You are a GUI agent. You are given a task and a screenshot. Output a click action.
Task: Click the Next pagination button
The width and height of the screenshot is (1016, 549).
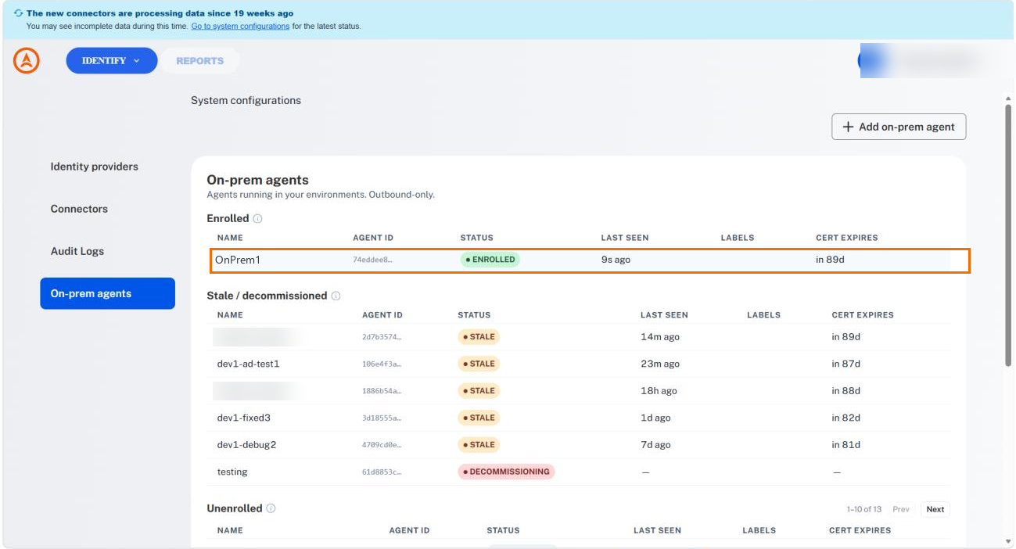pyautogui.click(x=935, y=509)
